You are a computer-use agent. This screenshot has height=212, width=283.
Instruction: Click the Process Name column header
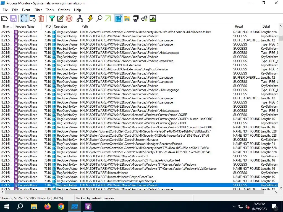pos(27,26)
